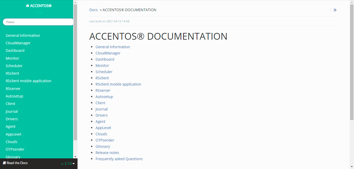
Task: Go to RSclient in the sidebar
Action: pos(12,73)
